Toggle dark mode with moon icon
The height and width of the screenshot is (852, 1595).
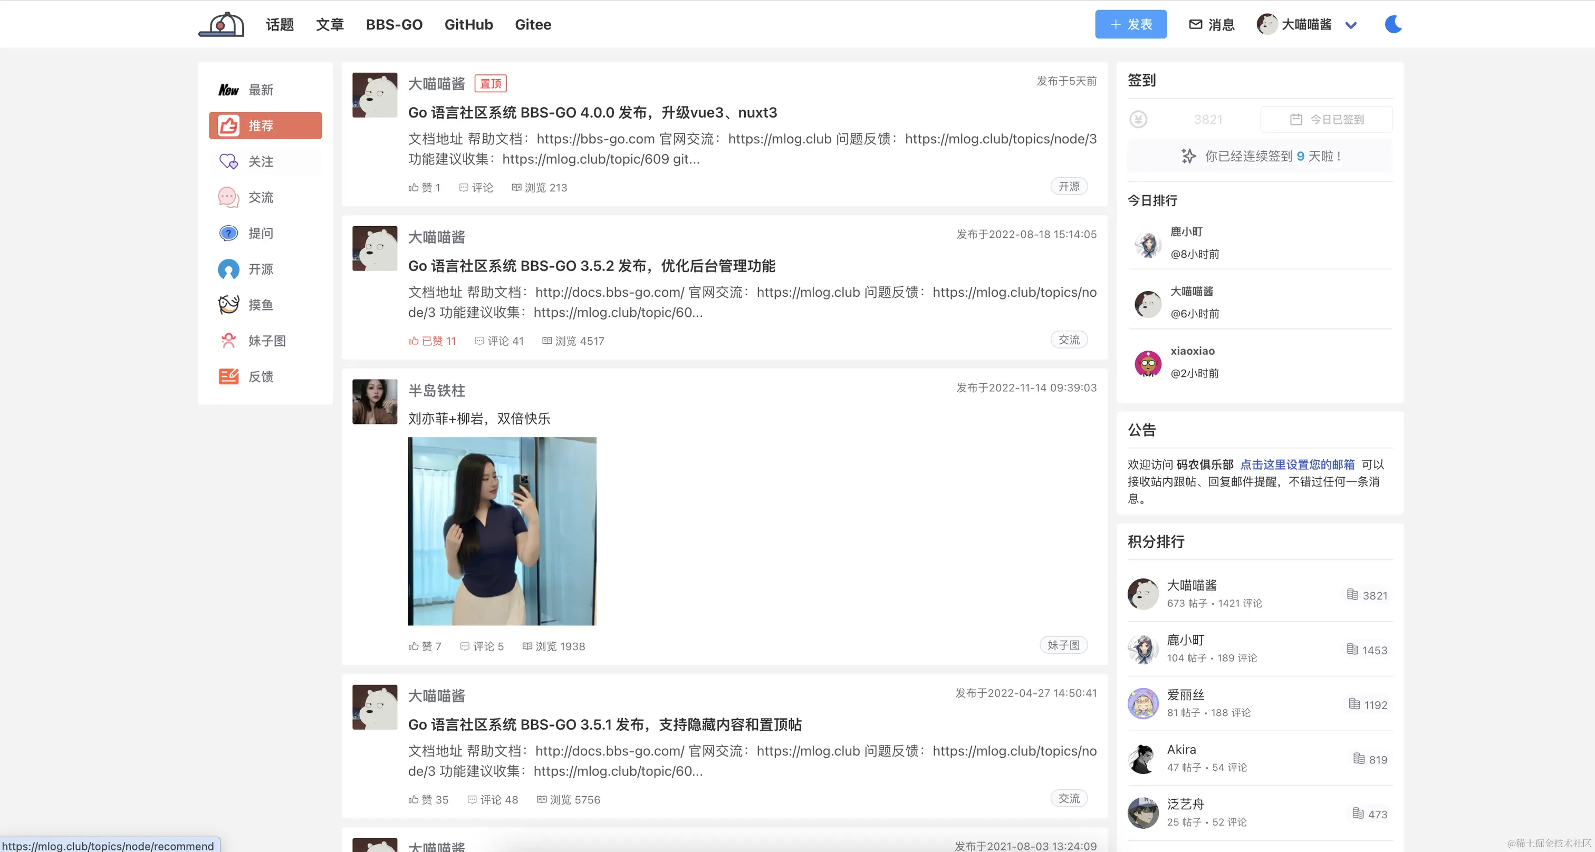(1392, 25)
